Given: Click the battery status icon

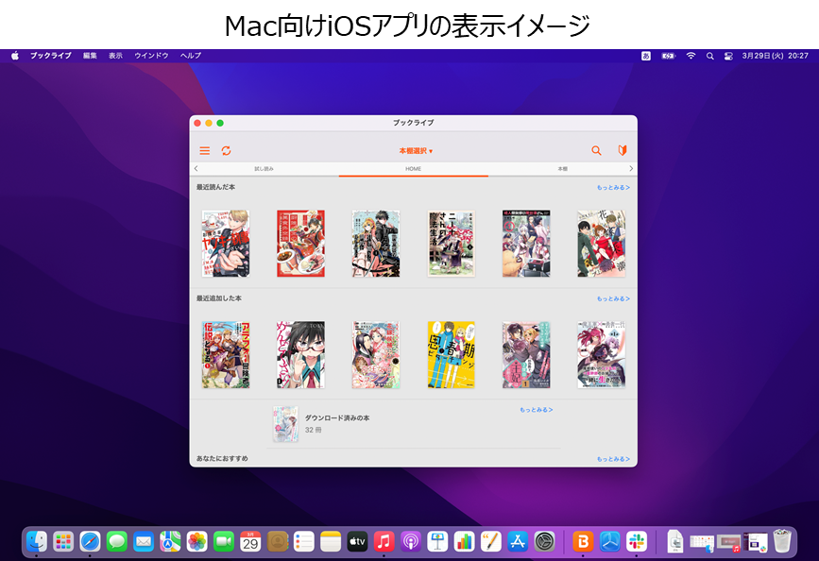Looking at the screenshot, I should pos(669,56).
